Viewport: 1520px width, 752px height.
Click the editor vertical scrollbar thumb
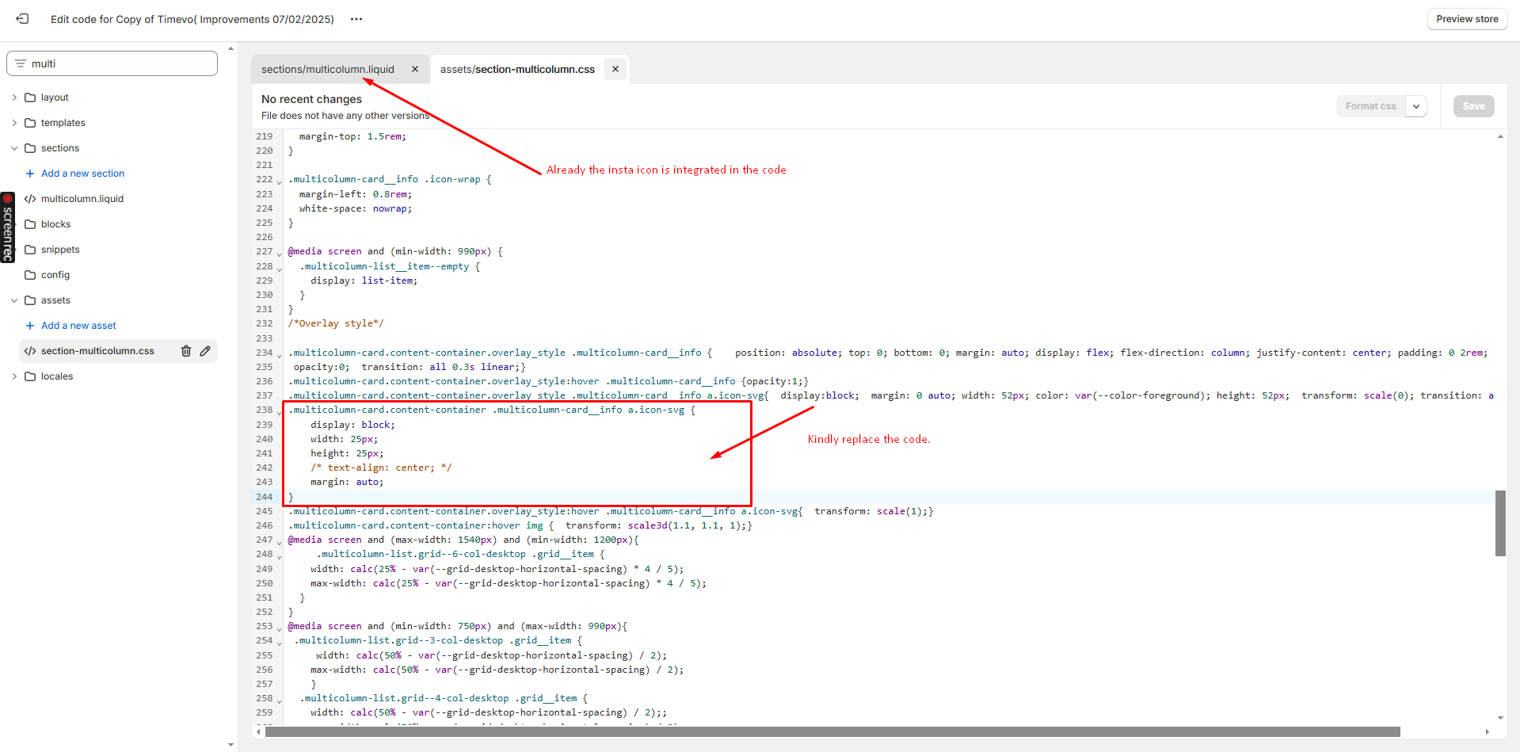1500,523
